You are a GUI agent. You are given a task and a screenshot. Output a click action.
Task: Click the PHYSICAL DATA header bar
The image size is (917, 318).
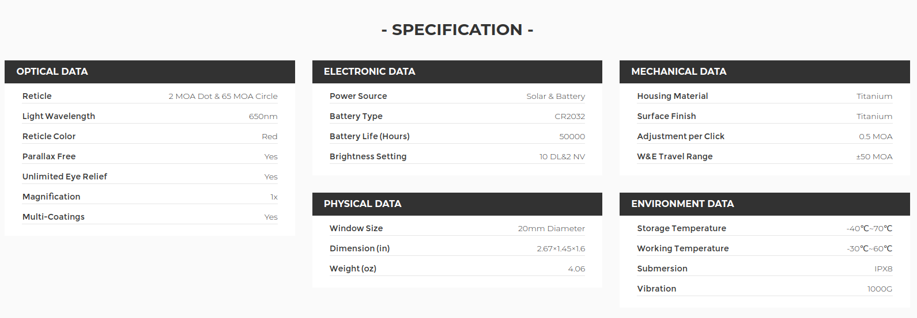pos(457,204)
